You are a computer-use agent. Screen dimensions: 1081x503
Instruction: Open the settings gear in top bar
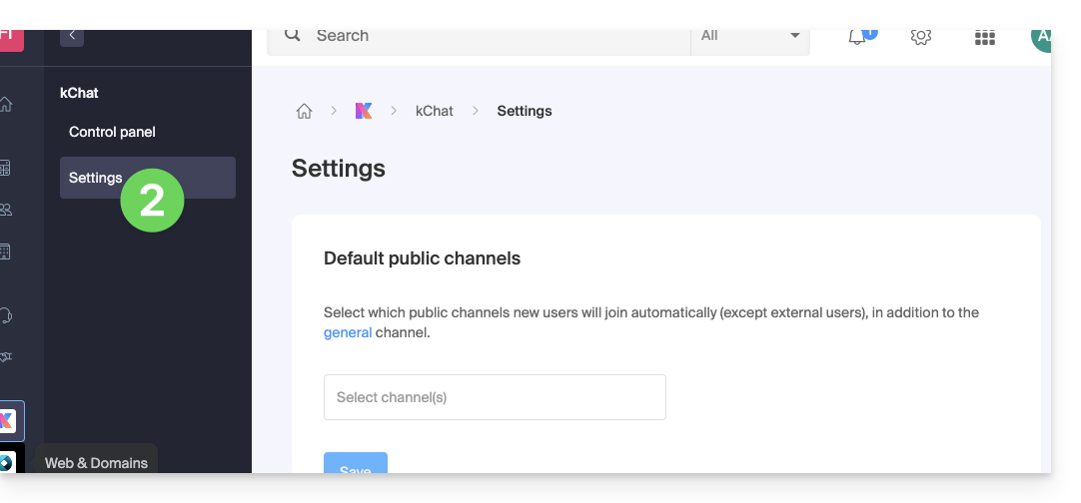[x=920, y=37]
